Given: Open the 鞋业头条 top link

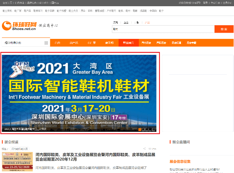Looking at the screenshot, I should coord(73,11).
